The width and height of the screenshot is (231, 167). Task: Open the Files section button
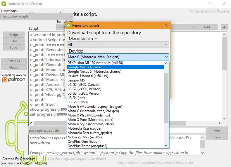14,41
